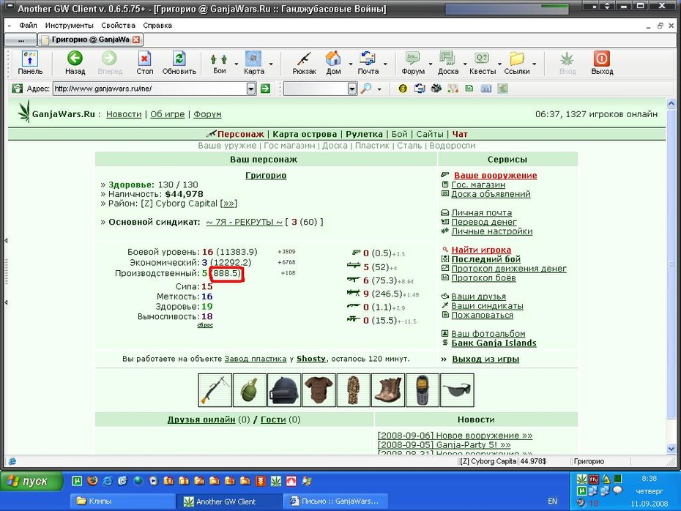Viewport: 681px width, 511px height.
Task: Open the Найти игрока link
Action: tap(481, 250)
